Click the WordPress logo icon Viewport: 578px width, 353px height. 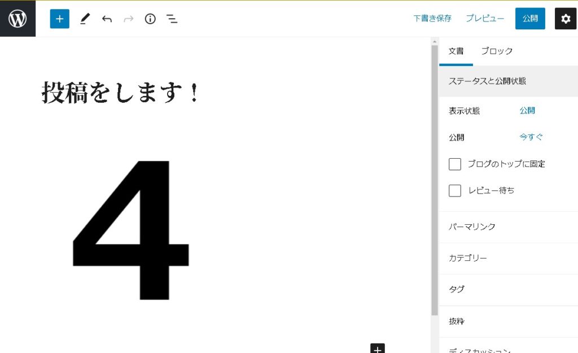pyautogui.click(x=17, y=19)
